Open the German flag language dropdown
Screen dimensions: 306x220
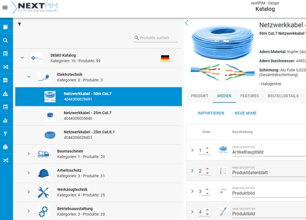click(167, 58)
